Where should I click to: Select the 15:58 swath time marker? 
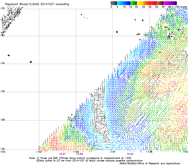point(79,154)
